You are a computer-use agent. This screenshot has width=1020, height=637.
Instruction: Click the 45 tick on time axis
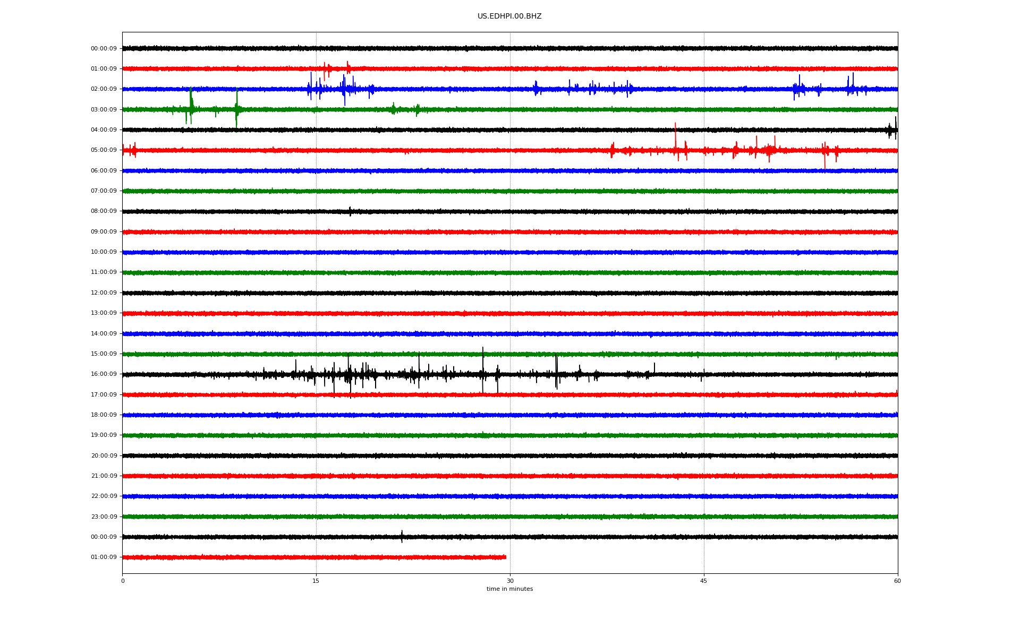tap(704, 581)
